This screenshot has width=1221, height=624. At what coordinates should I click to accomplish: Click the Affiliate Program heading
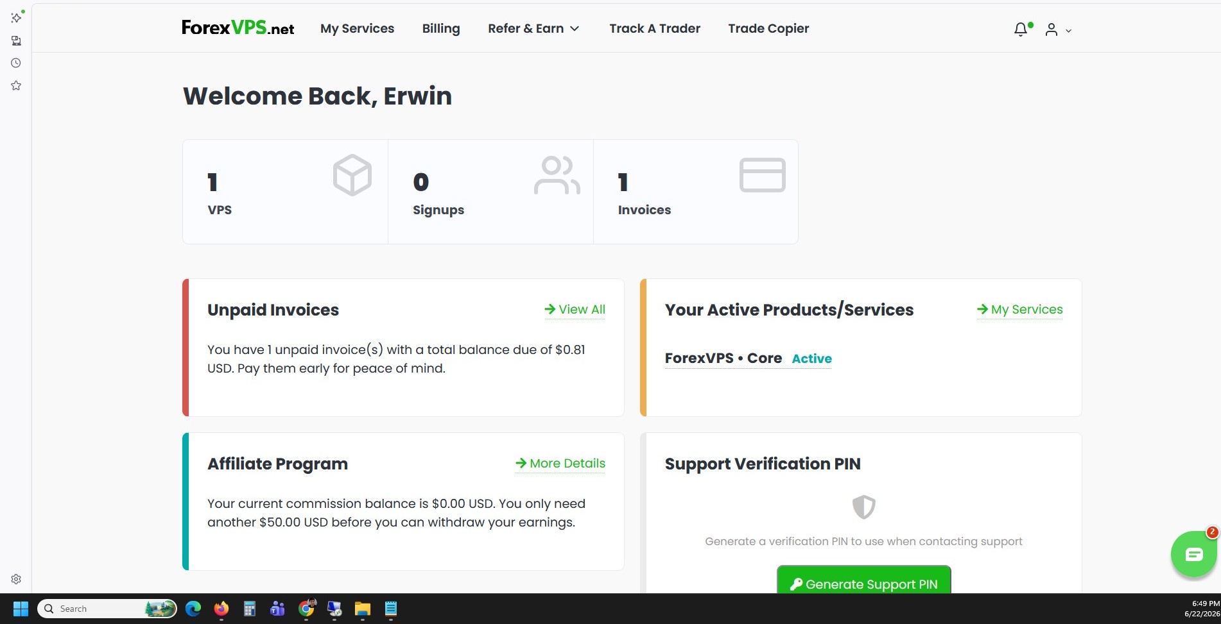tap(277, 464)
